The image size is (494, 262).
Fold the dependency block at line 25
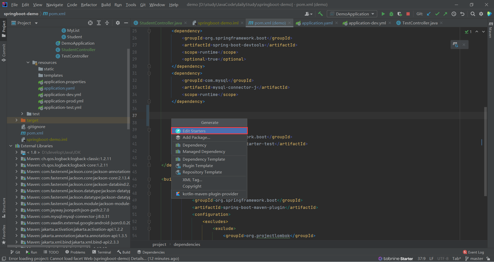coord(149,31)
